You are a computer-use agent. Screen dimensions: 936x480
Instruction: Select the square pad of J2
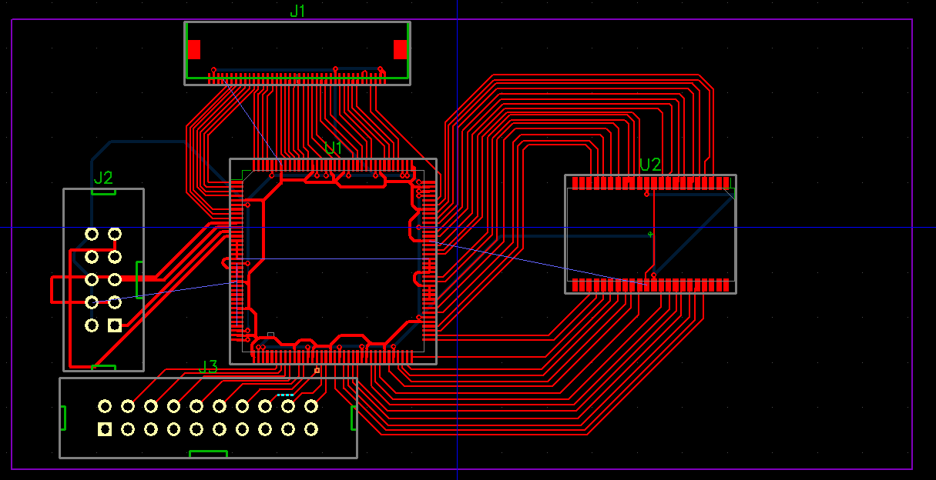tap(115, 325)
